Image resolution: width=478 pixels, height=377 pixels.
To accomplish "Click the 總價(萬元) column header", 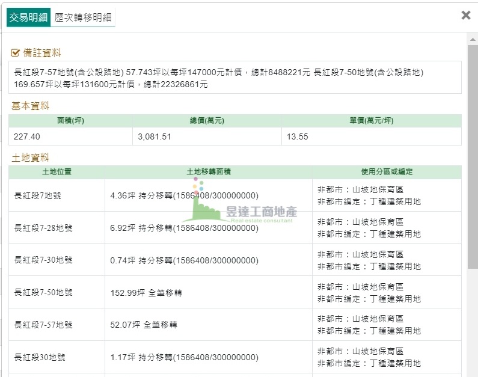I will [x=207, y=121].
